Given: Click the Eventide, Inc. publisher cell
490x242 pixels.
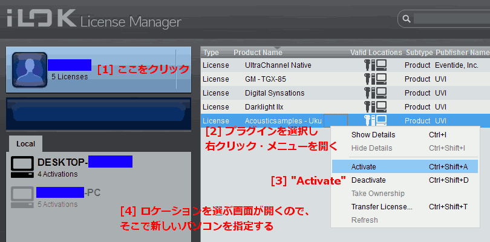Looking at the screenshot, I should pos(457,65).
